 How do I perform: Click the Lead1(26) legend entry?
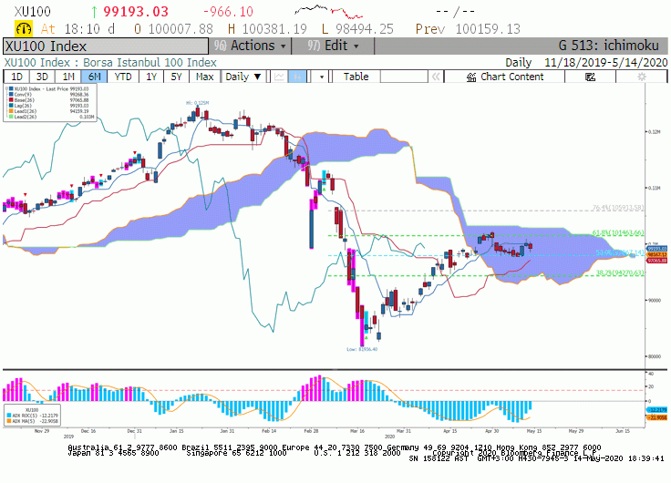click(49, 111)
